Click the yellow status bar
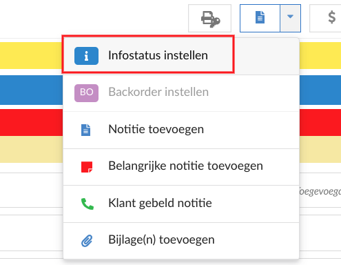 (x=31, y=55)
